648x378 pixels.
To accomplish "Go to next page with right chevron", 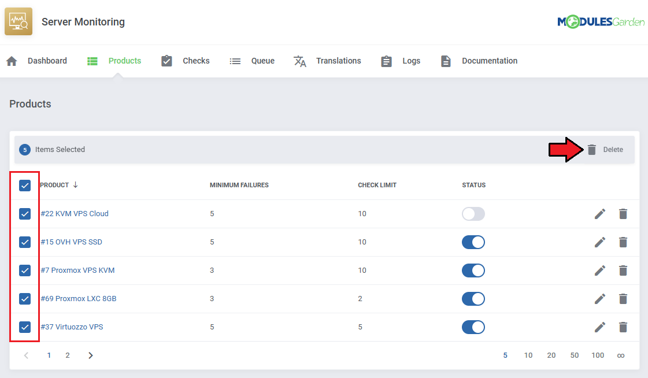I will tap(91, 355).
